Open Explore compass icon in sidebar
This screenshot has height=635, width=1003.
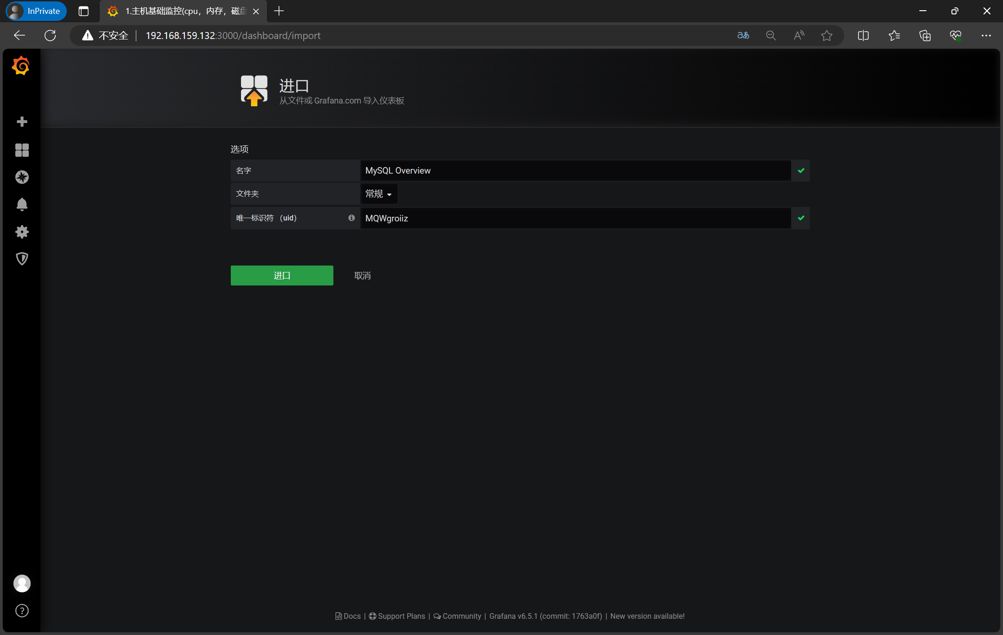(22, 177)
